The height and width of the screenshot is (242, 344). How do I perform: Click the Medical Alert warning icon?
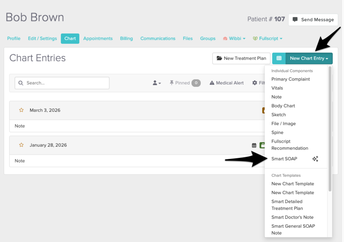click(212, 83)
